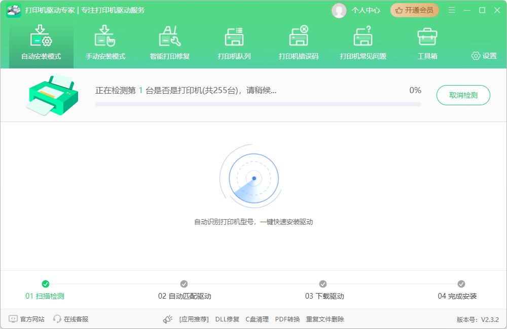Browse 打印机常见问题 common issues
Screen dimensions: 507x329
pyautogui.click(x=363, y=43)
